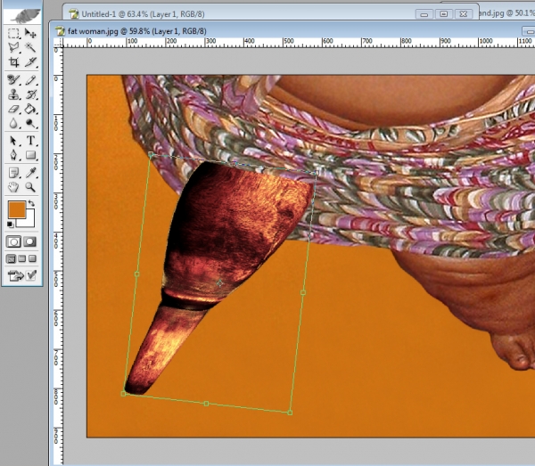Click the transform center reference point
Viewport: 535px width, 466px height.
219,283
